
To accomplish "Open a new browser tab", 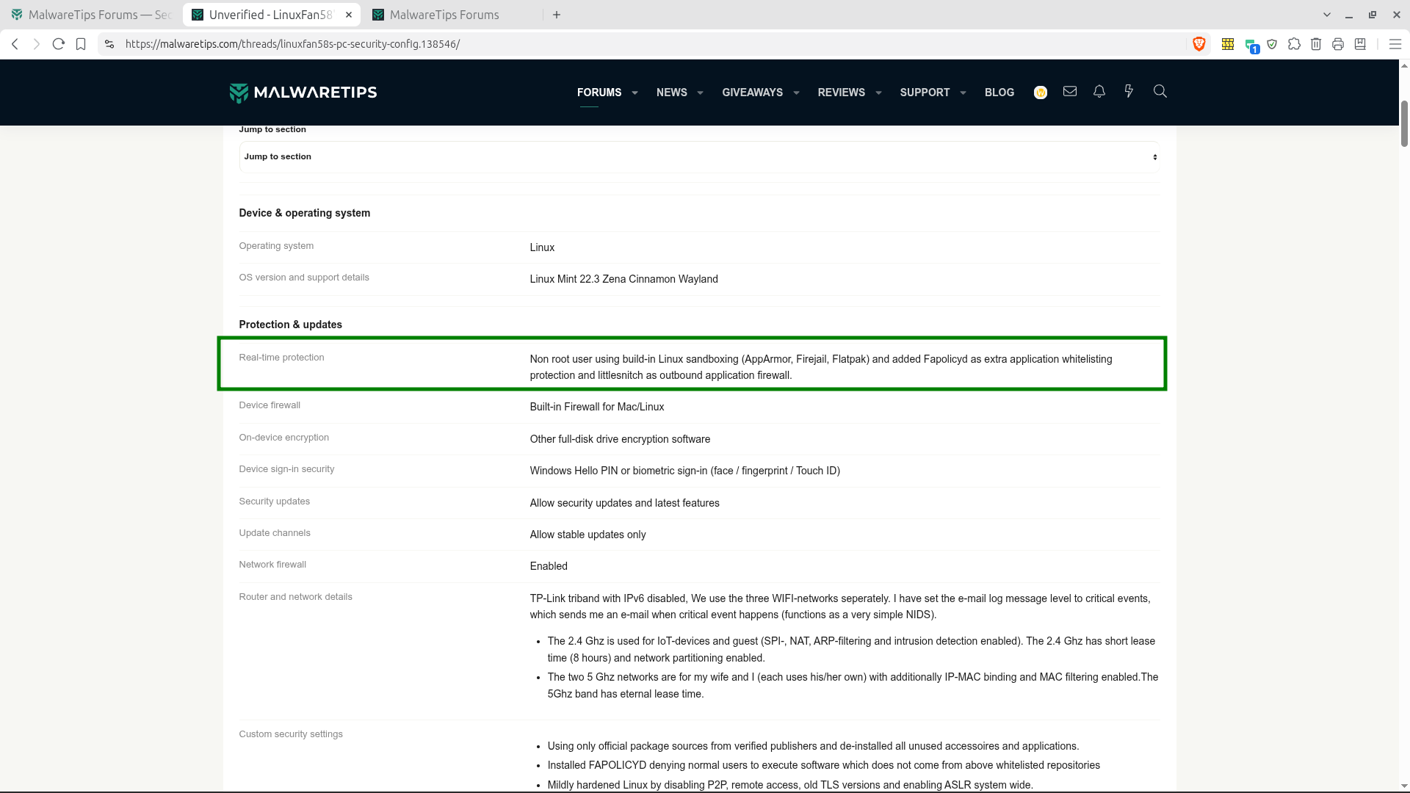I will 557,15.
